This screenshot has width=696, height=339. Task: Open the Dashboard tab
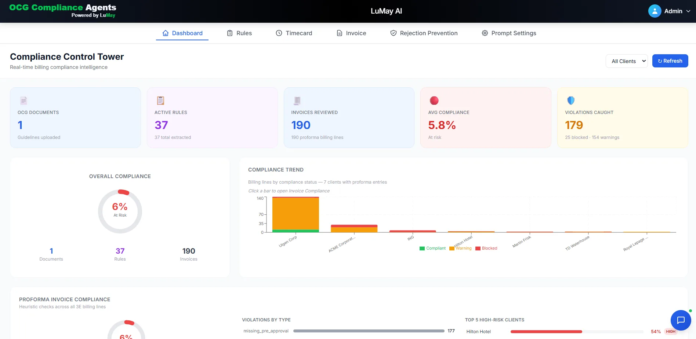182,33
